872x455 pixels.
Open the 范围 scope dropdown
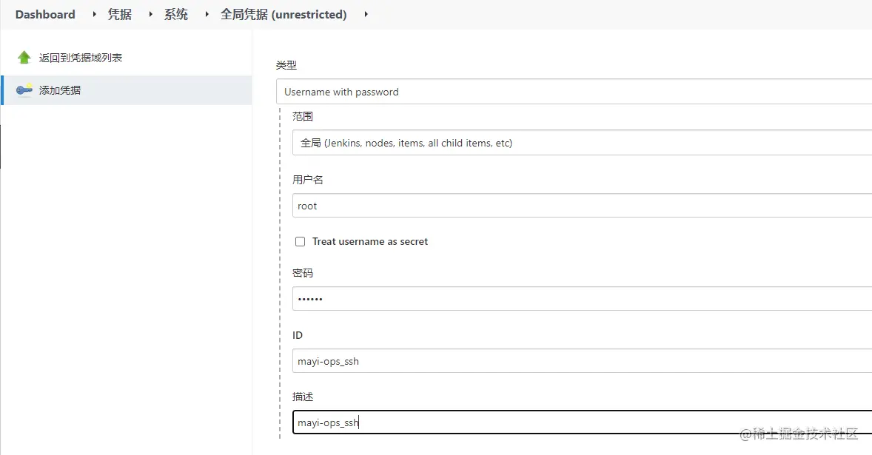click(x=581, y=143)
